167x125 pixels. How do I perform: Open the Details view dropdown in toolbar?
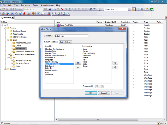(129, 9)
